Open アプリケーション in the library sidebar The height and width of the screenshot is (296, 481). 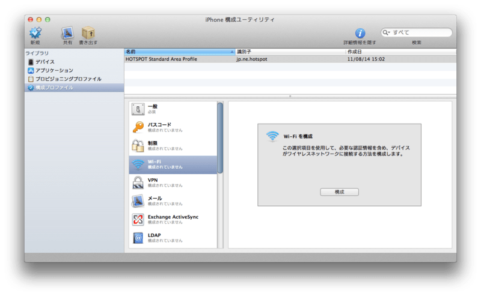pos(54,70)
